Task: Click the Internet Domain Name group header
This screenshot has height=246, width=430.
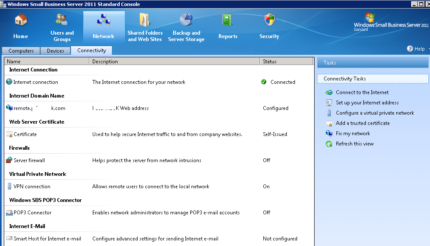Action: point(37,96)
